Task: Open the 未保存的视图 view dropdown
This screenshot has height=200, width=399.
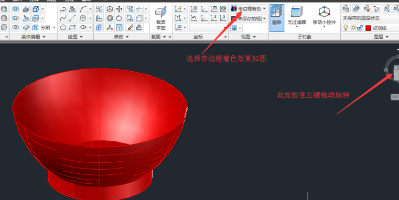Action: pyautogui.click(x=249, y=18)
